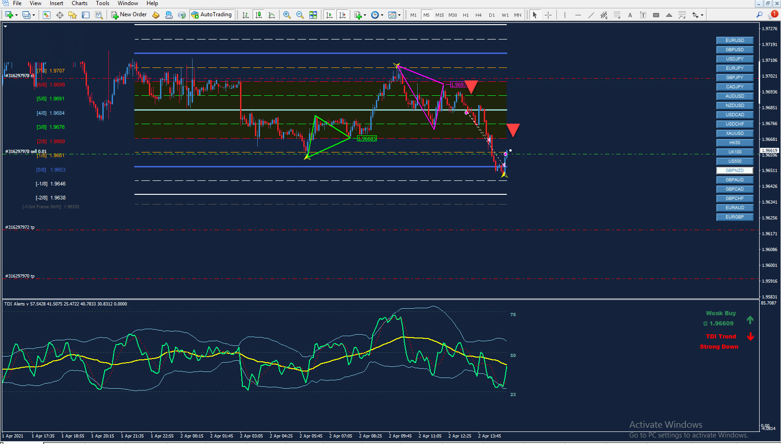Select the W1 timeframe
The width and height of the screenshot is (781, 444).
(505, 15)
